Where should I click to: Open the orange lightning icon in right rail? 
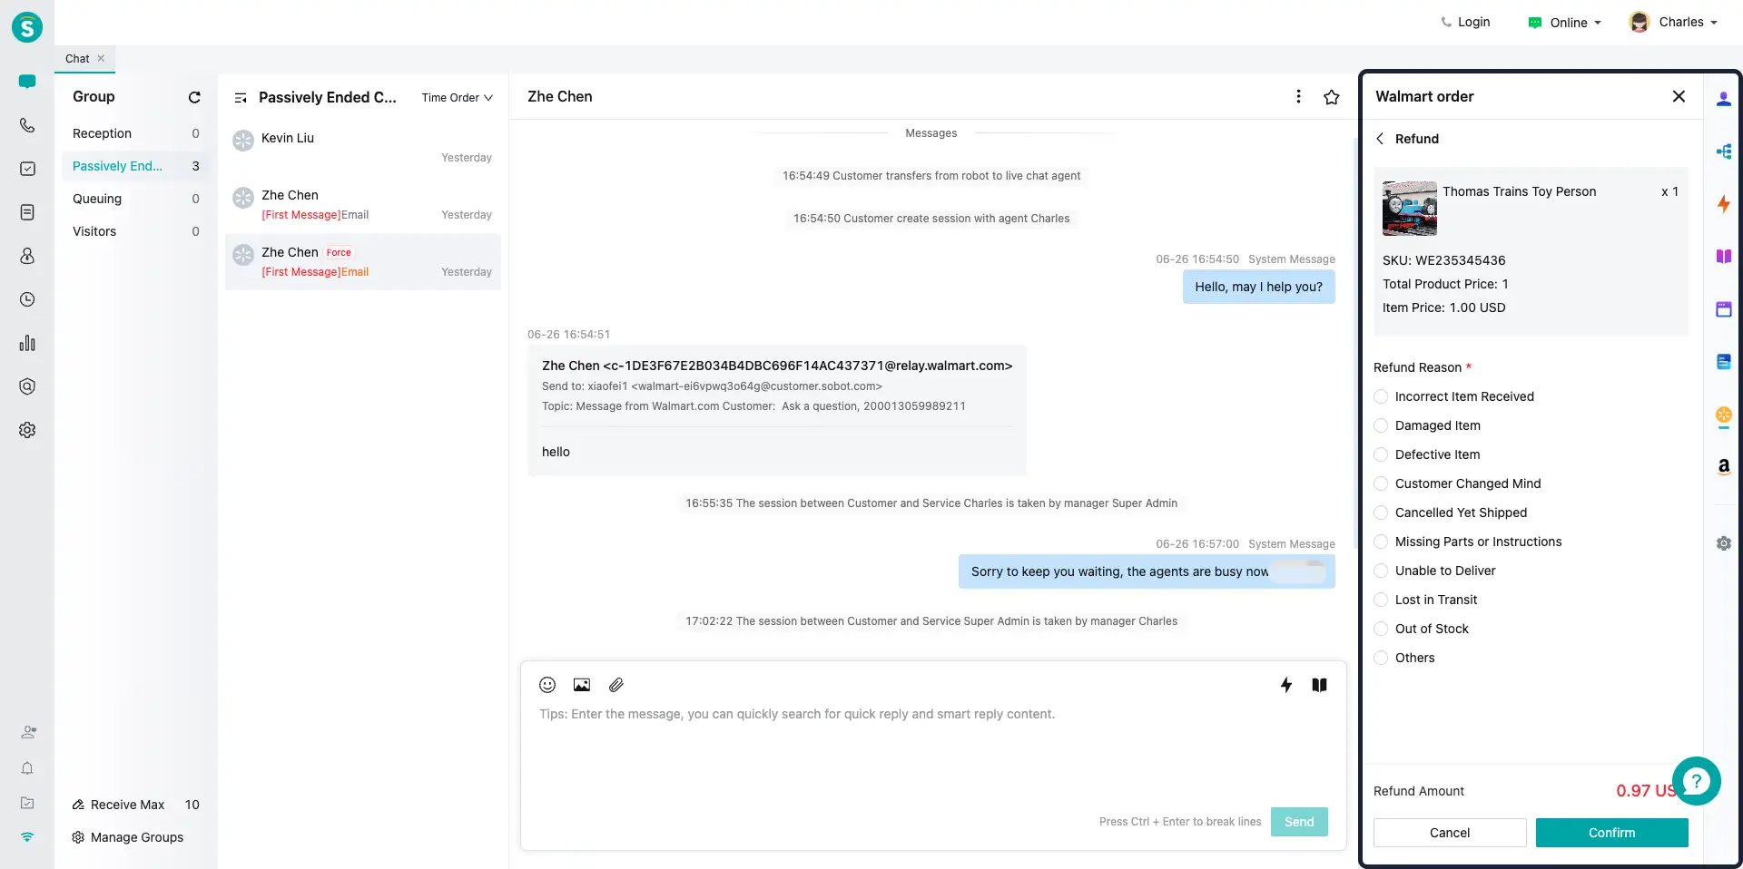[1724, 204]
